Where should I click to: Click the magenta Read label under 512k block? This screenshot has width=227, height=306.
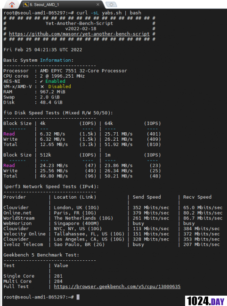[x=9, y=166]
